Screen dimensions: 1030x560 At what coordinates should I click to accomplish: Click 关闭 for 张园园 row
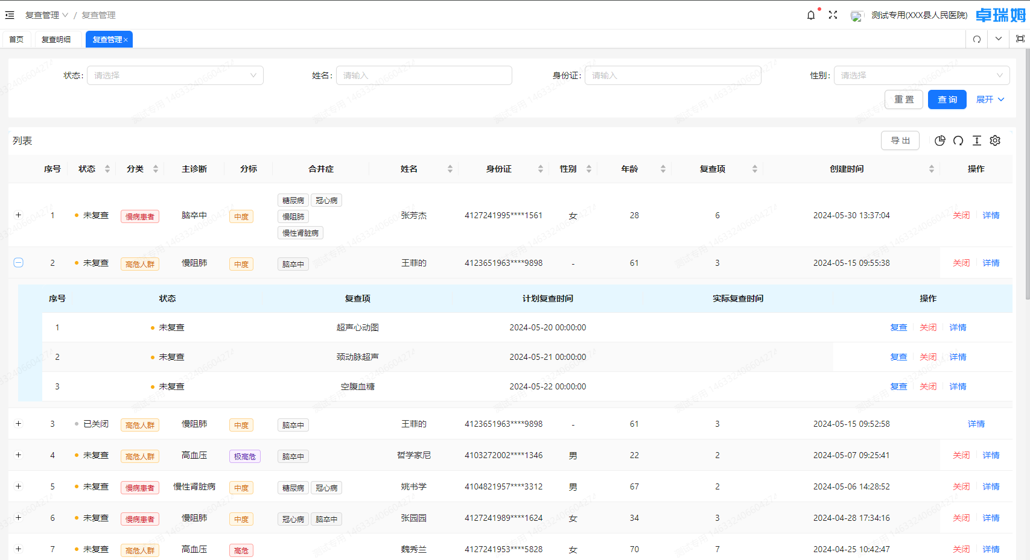click(961, 518)
